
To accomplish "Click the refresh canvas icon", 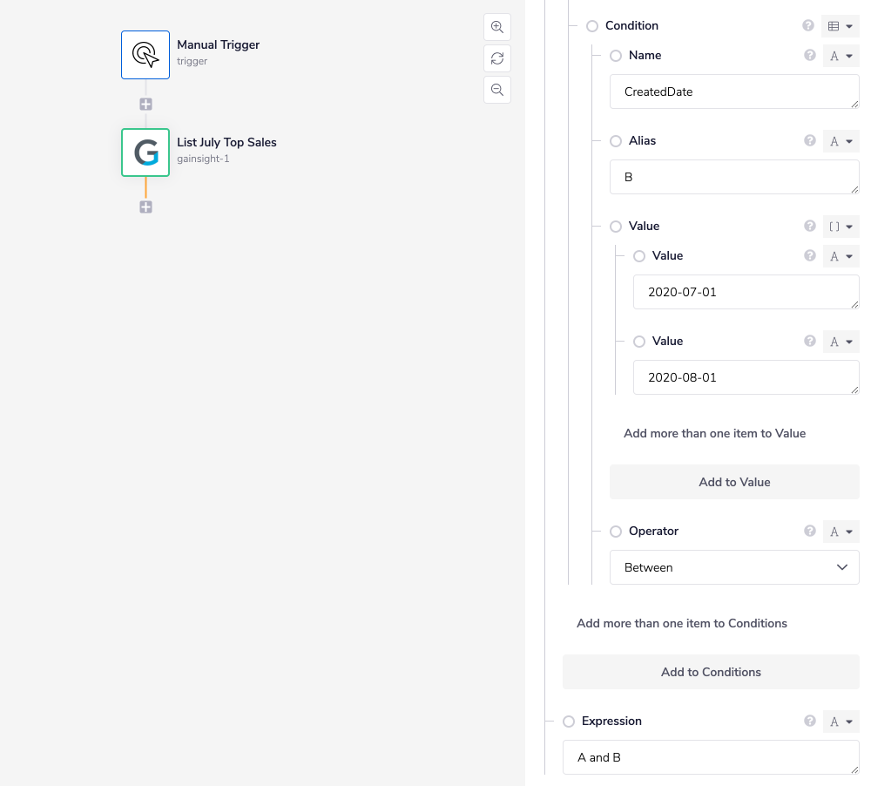I will [497, 58].
